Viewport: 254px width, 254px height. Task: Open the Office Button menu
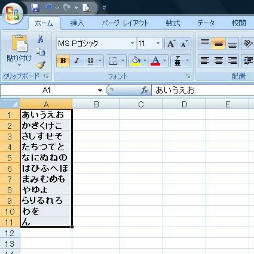[13, 13]
